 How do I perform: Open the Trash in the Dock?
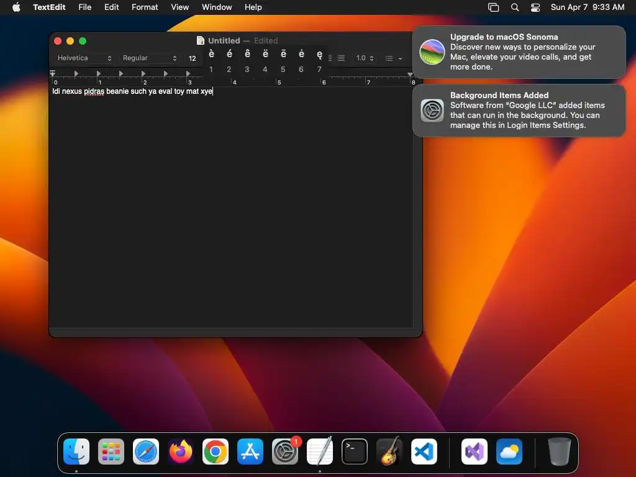click(560, 452)
